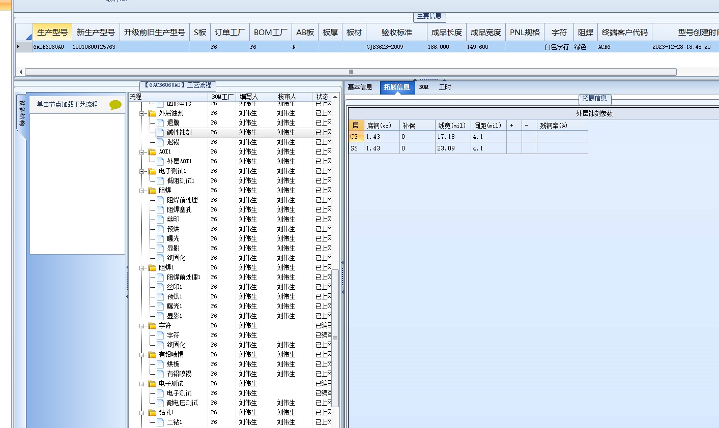Image resolution: width=719 pixels, height=428 pixels.
Task: Click the 残铜率(%) column header
Action: tap(562, 126)
